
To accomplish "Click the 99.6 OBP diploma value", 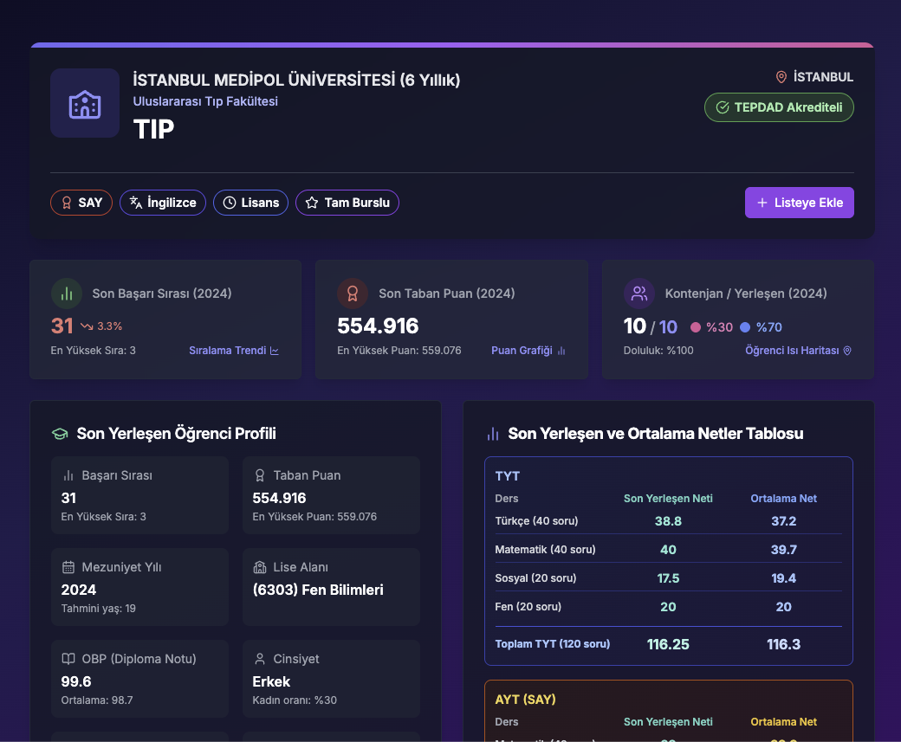I will point(76,681).
